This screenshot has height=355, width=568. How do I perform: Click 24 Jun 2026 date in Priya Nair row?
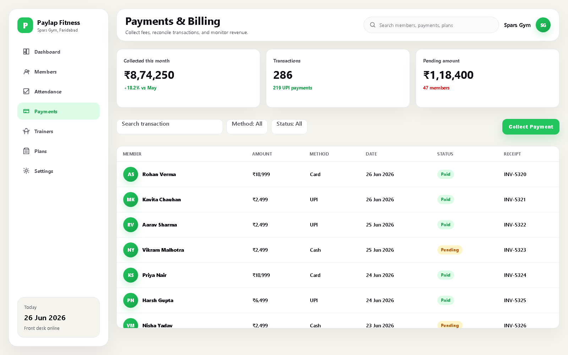click(380, 275)
